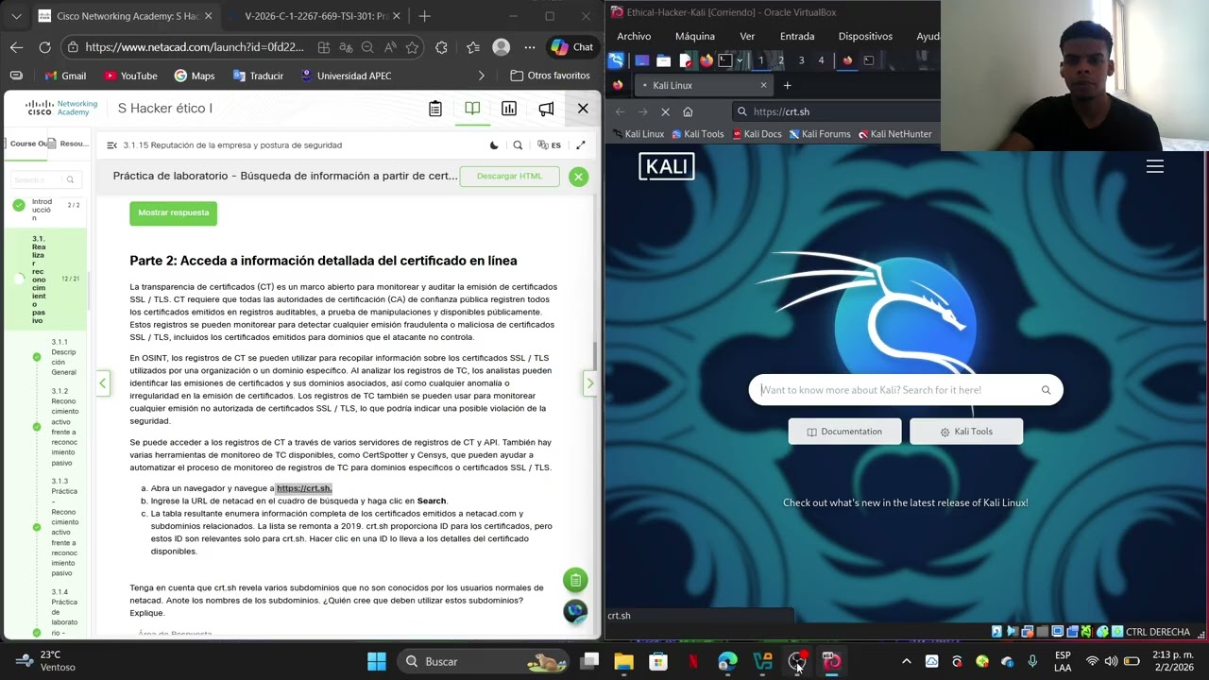This screenshot has width=1209, height=680.
Task: Open Windows Start menu
Action: click(x=376, y=661)
